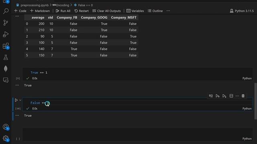The height and width of the screenshot is (144, 257).
Task: Open the Variables panel
Action: (x=135, y=11)
